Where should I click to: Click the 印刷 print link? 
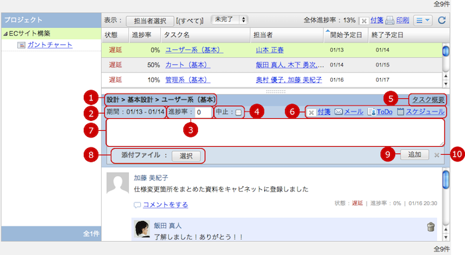(403, 20)
